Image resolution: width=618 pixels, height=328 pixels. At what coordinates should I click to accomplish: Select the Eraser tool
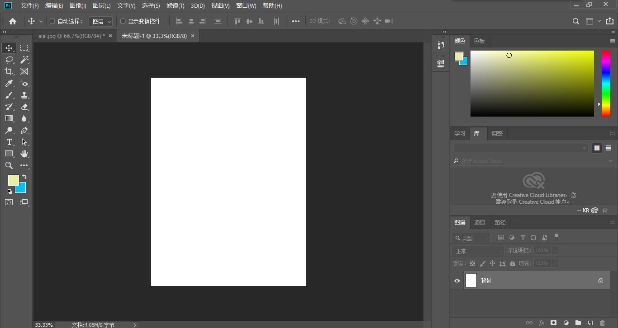[x=24, y=107]
